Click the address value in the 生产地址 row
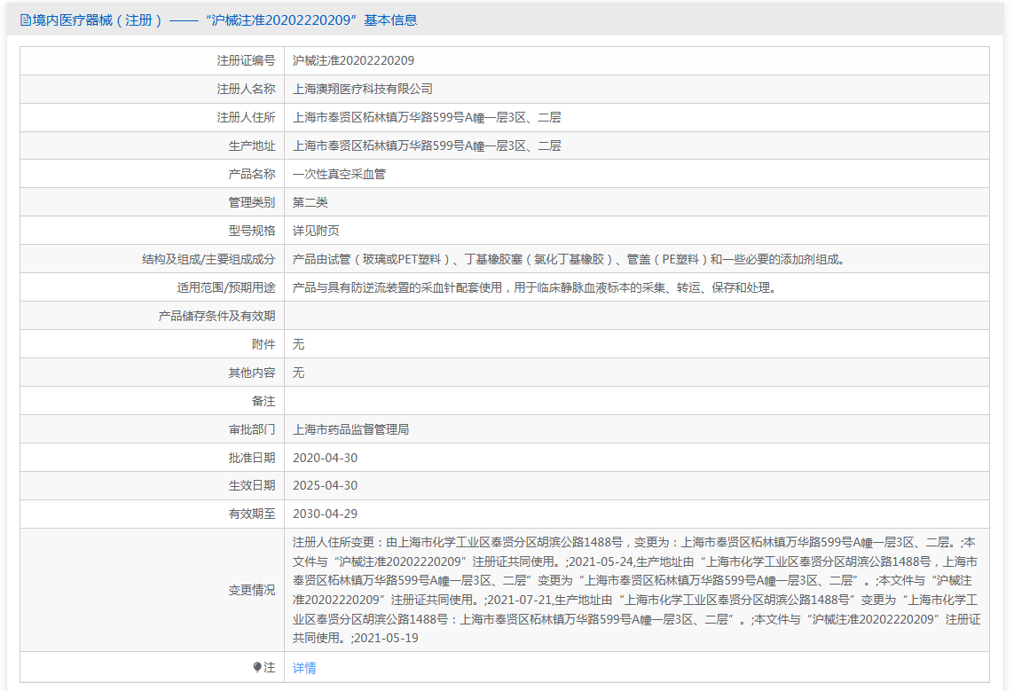This screenshot has width=1014, height=691. pyautogui.click(x=426, y=145)
